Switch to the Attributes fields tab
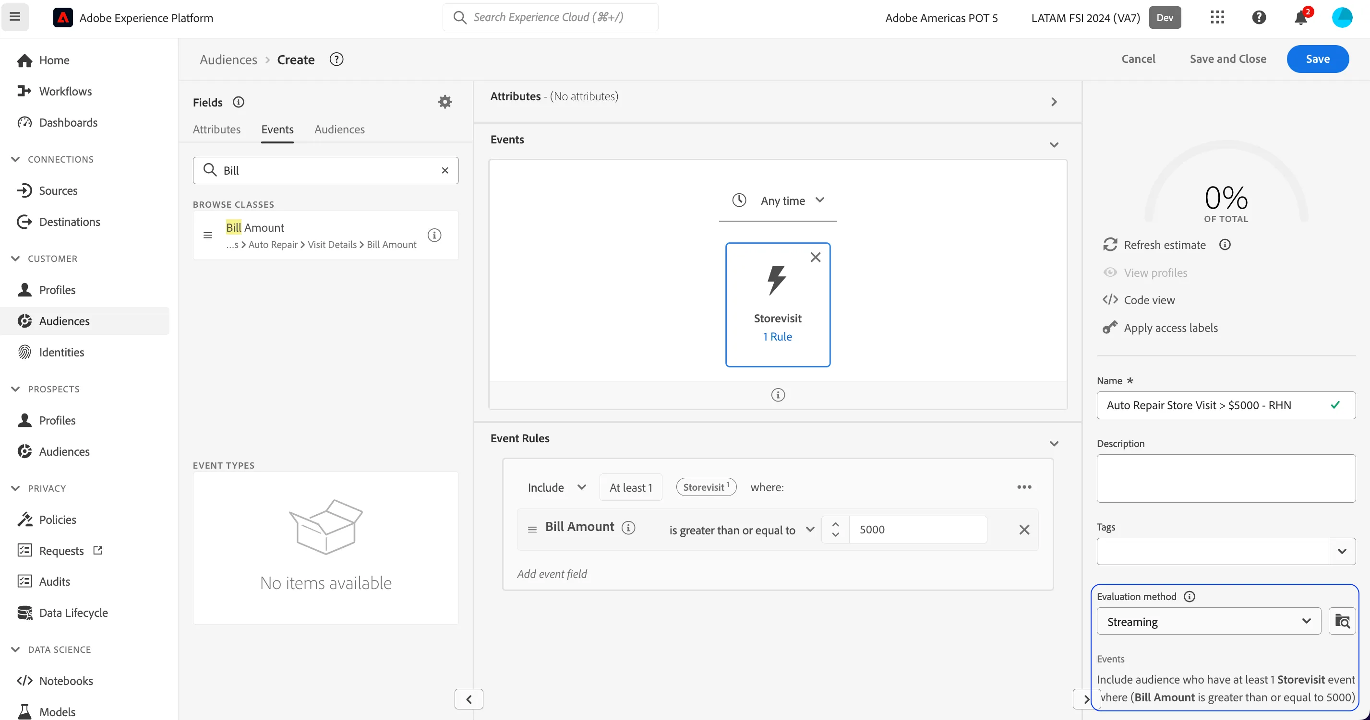1370x720 pixels. coord(216,129)
